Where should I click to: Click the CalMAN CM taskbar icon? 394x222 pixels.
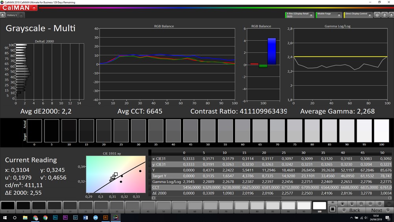tap(115, 218)
